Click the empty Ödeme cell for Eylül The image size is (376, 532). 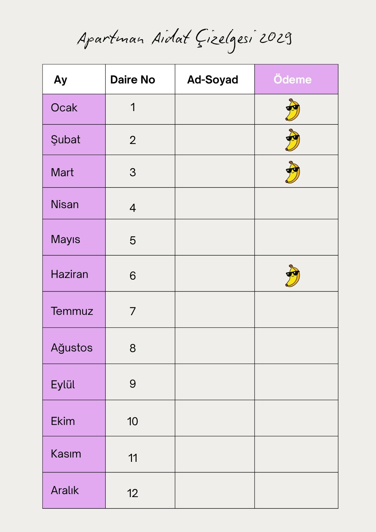(296, 382)
